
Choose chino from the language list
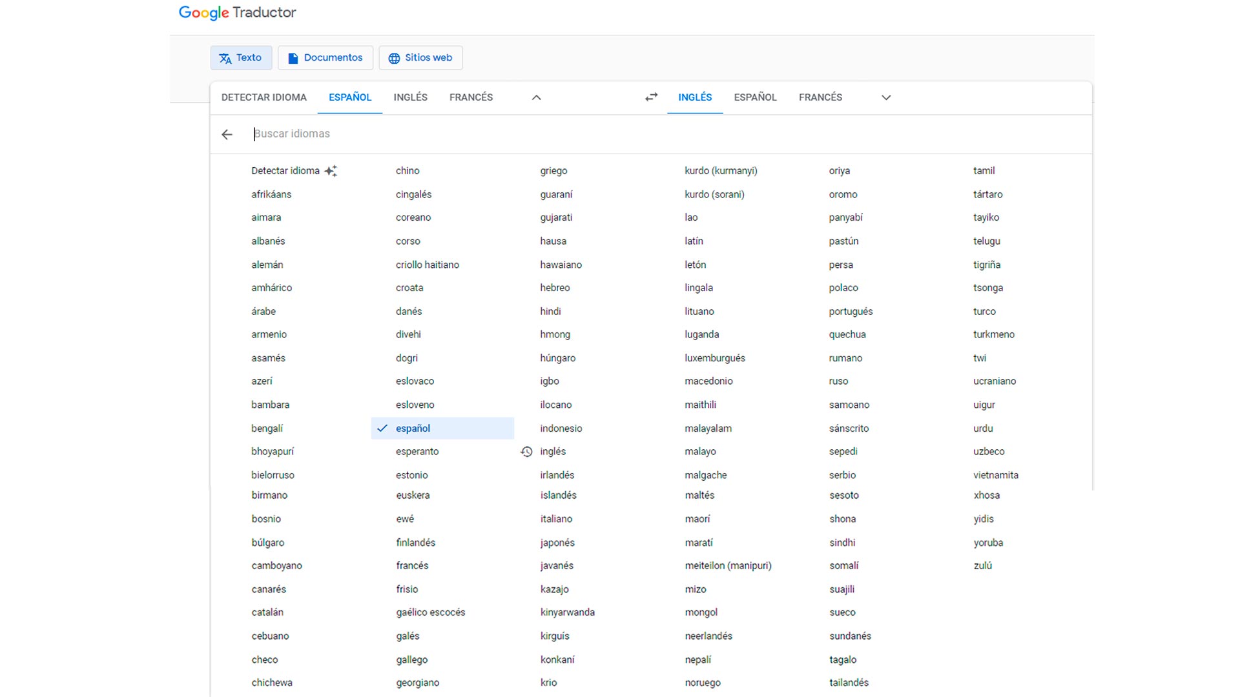click(408, 171)
